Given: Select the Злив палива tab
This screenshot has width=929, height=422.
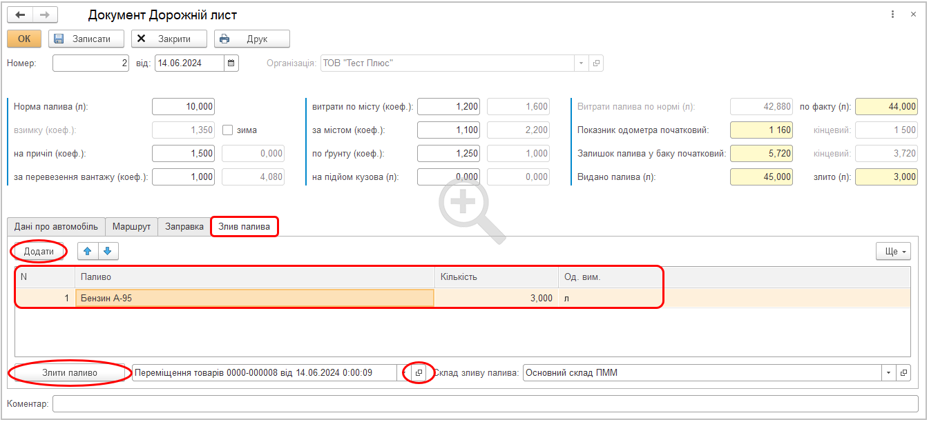Looking at the screenshot, I should point(245,226).
